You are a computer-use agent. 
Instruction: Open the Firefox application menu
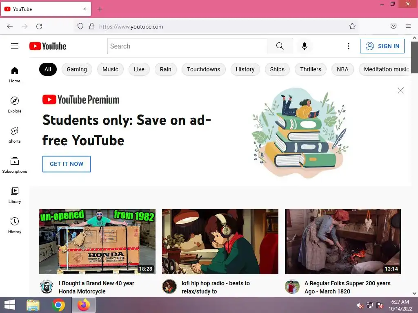pos(408,26)
